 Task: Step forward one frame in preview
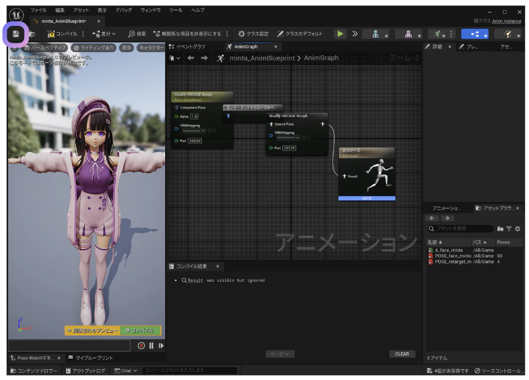click(161, 346)
